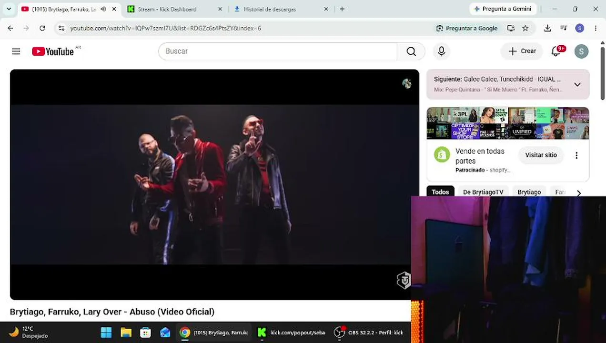This screenshot has height=343, width=606.
Task: Select the Brytiago filter chip
Action: (x=529, y=192)
